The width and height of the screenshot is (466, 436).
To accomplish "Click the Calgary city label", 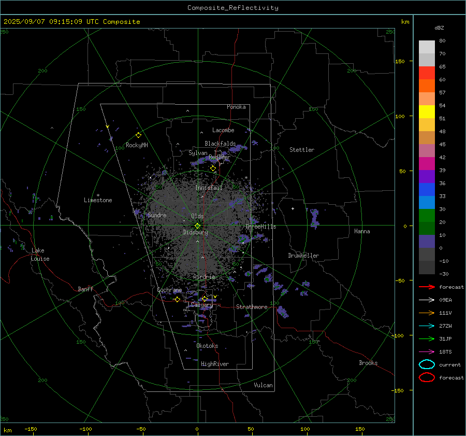I will pos(202,305).
